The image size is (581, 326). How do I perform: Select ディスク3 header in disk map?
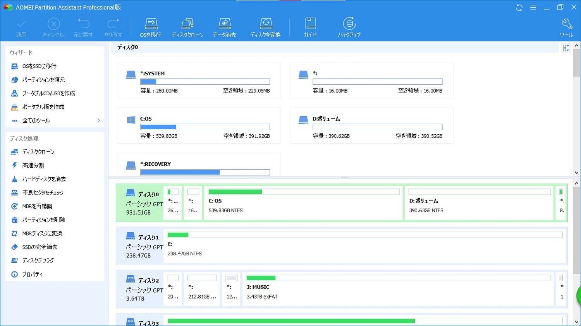[x=140, y=320]
